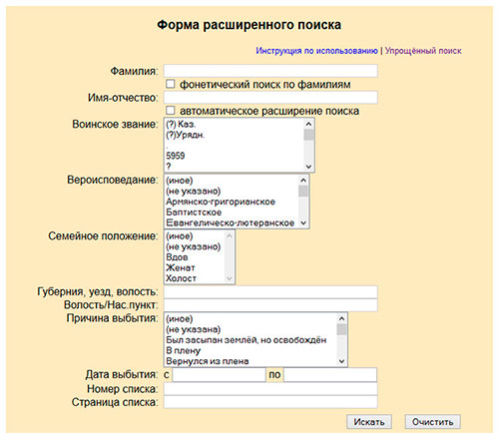Click down arrow of Воинское звание scrollbar

[x=308, y=167]
